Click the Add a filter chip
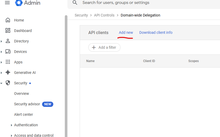Image resolution: width=220 pixels, height=137 pixels. point(104,47)
